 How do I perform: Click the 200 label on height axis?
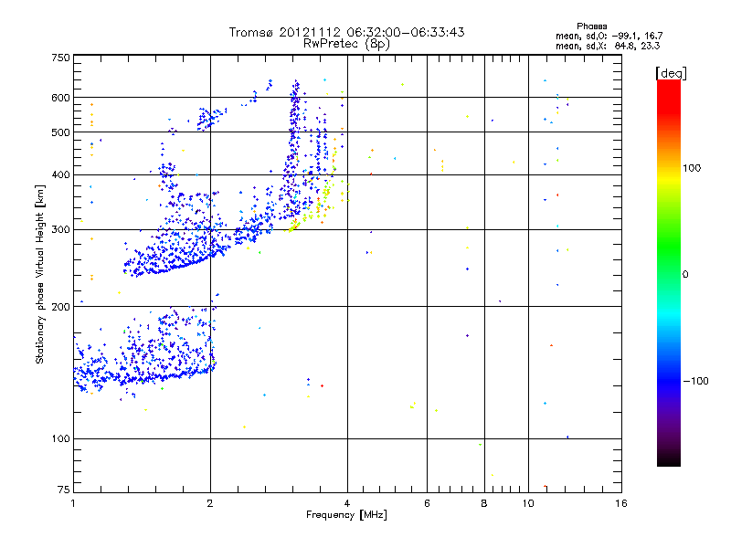pos(60,307)
